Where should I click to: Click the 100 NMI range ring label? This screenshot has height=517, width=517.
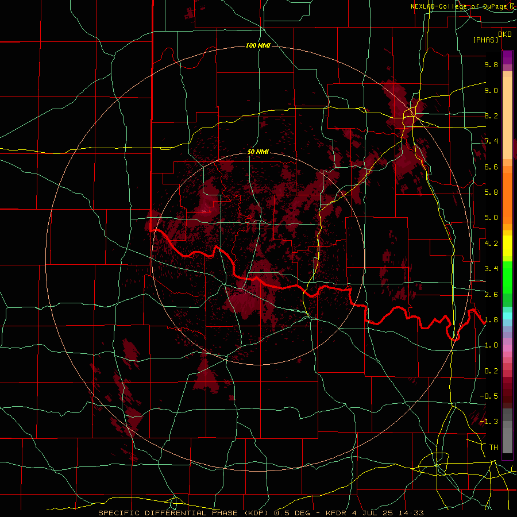258,45
